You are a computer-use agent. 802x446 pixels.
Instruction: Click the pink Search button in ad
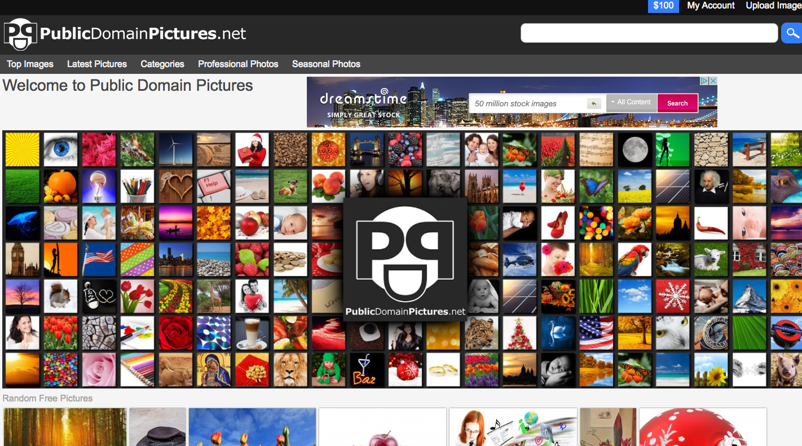click(677, 103)
